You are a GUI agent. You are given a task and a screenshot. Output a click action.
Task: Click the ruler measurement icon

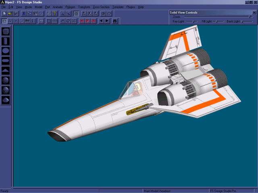pyautogui.click(x=55, y=21)
